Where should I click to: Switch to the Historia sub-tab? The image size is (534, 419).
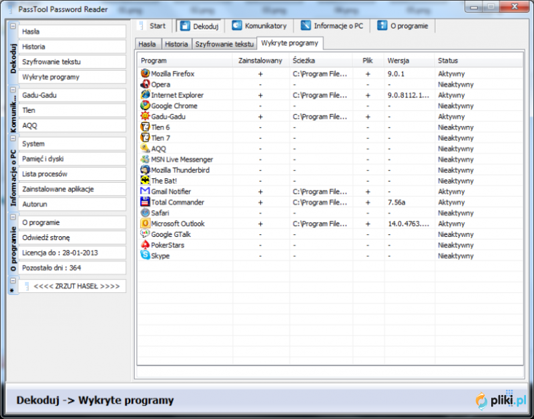(176, 44)
